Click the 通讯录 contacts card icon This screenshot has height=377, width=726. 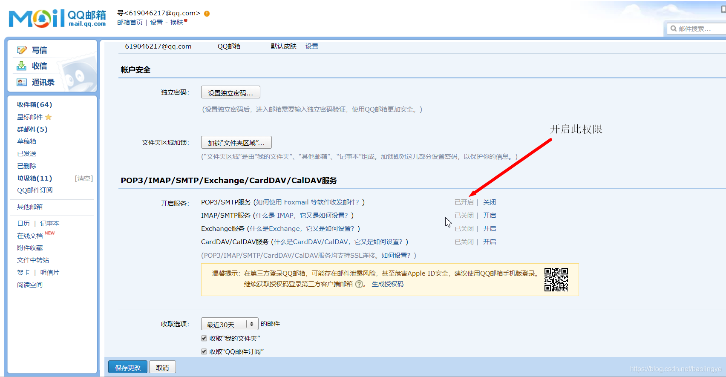[x=22, y=82]
